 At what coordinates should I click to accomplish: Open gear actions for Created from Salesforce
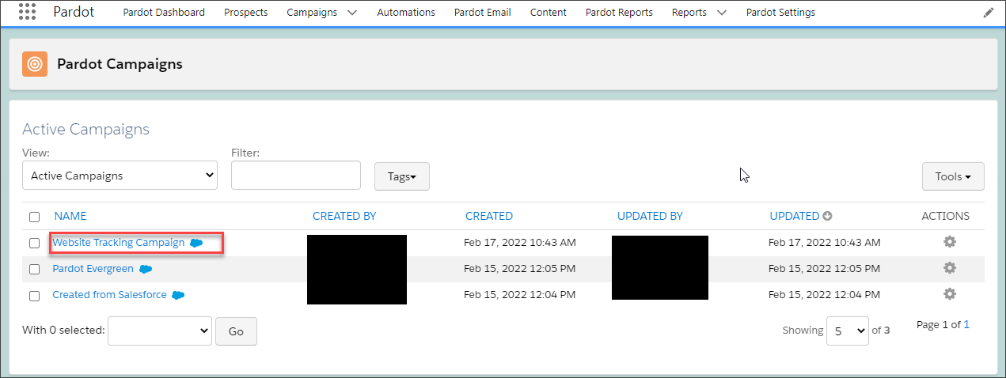point(950,294)
